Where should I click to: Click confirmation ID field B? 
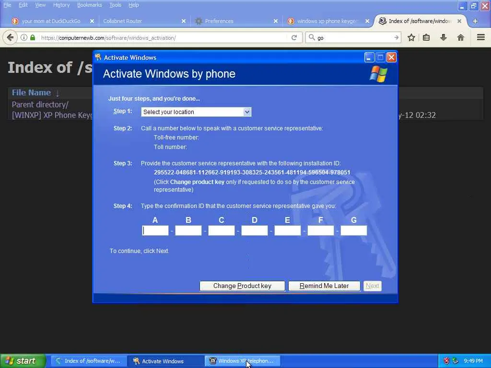pyautogui.click(x=188, y=230)
